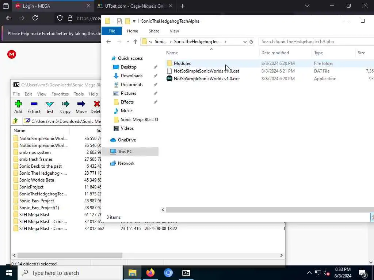
Task: Select Network in the navigation pane
Action: [126, 163]
